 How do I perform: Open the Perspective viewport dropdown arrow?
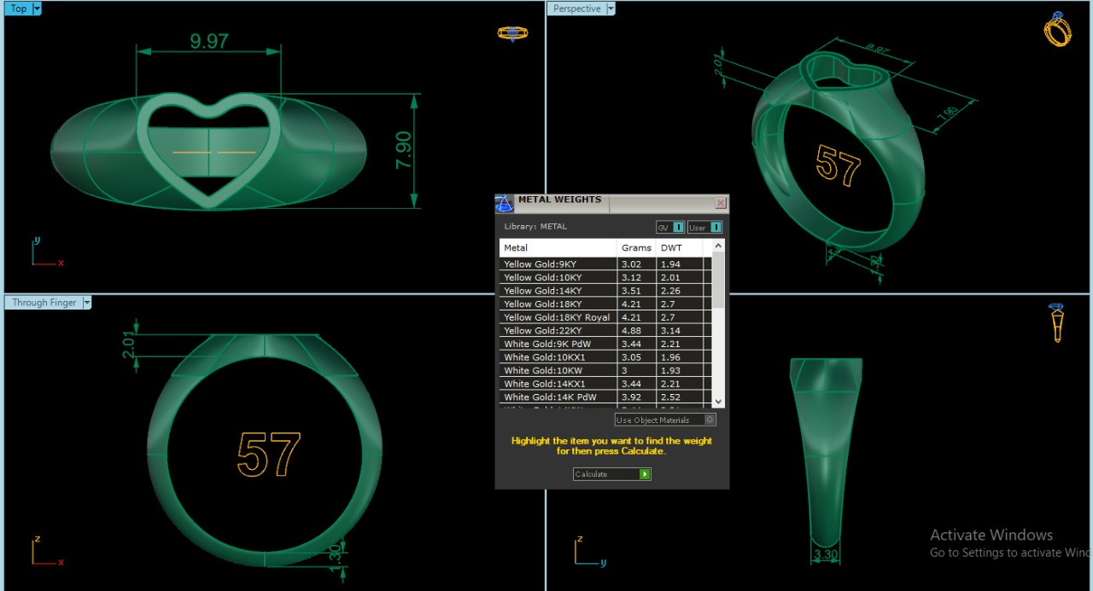(610, 9)
